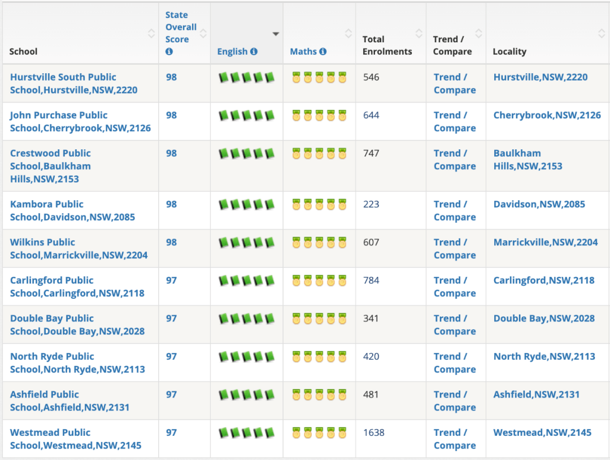
Task: Click sort arrows in Trend / Compare header
Action: pyautogui.click(x=479, y=33)
